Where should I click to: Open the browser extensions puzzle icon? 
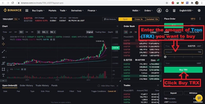192,3
